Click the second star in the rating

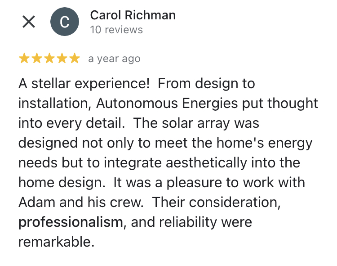[x=36, y=59]
